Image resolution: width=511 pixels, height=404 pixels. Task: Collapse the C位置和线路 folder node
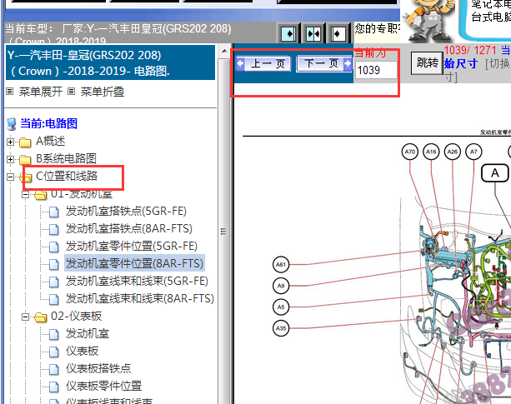[x=11, y=177]
